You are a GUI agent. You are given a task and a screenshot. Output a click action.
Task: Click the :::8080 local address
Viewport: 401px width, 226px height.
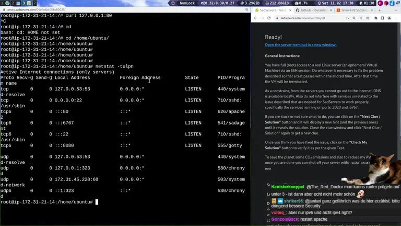[64, 145]
